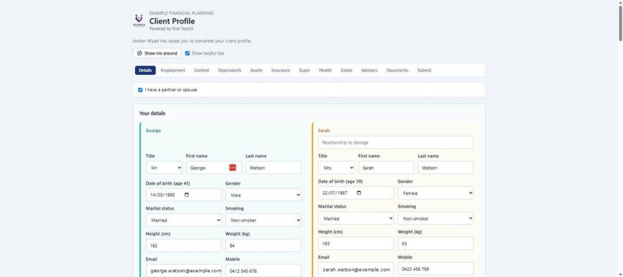Viewport: 623px width, 277px height.
Task: Click George's First name field
Action: pos(214,168)
